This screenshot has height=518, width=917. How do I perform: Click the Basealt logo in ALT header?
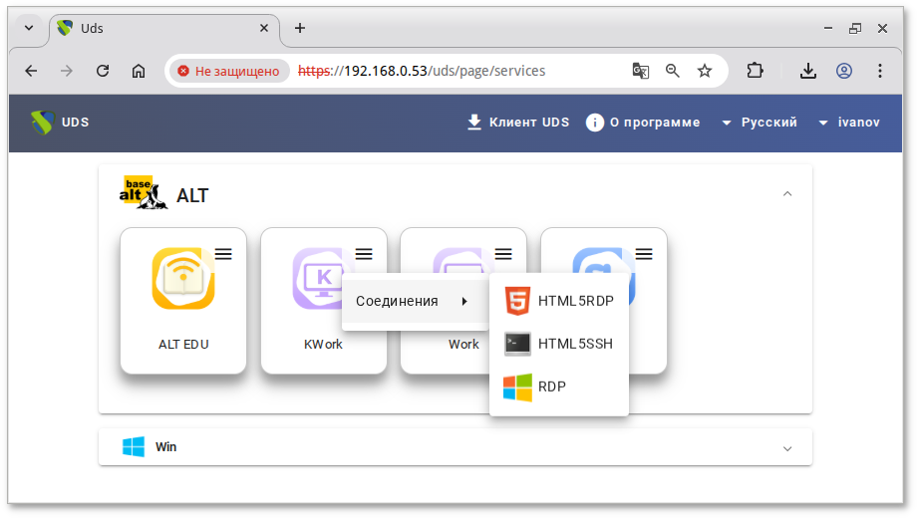pos(144,192)
